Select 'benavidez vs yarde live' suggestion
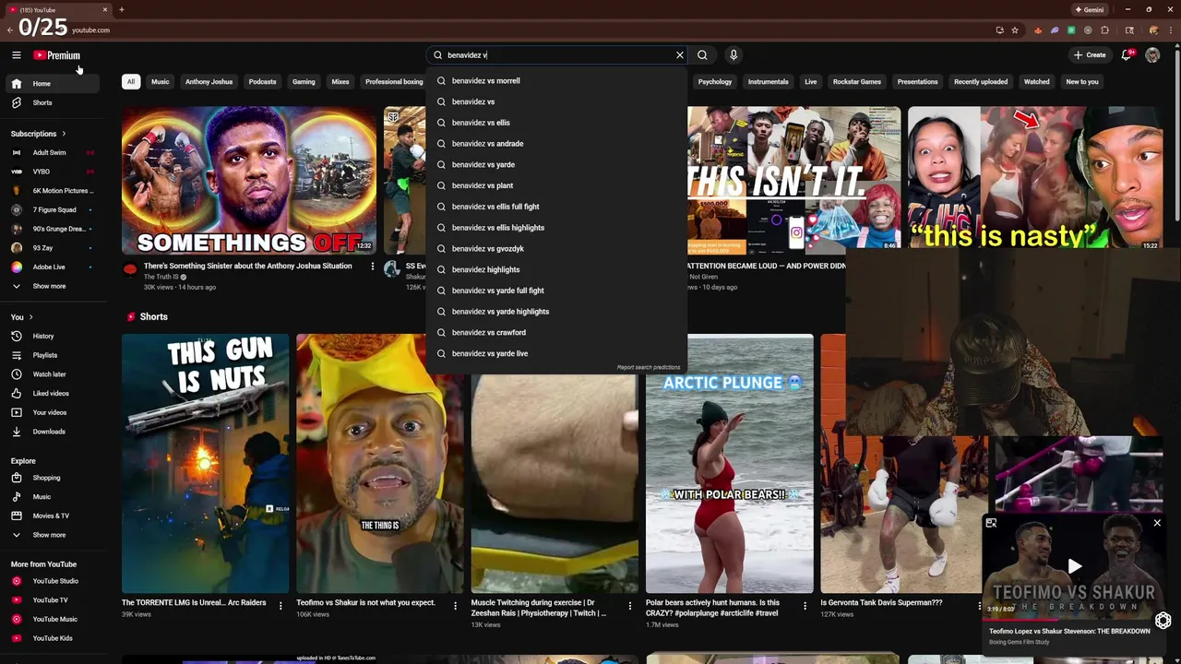This screenshot has height=664, width=1181. 556,353
